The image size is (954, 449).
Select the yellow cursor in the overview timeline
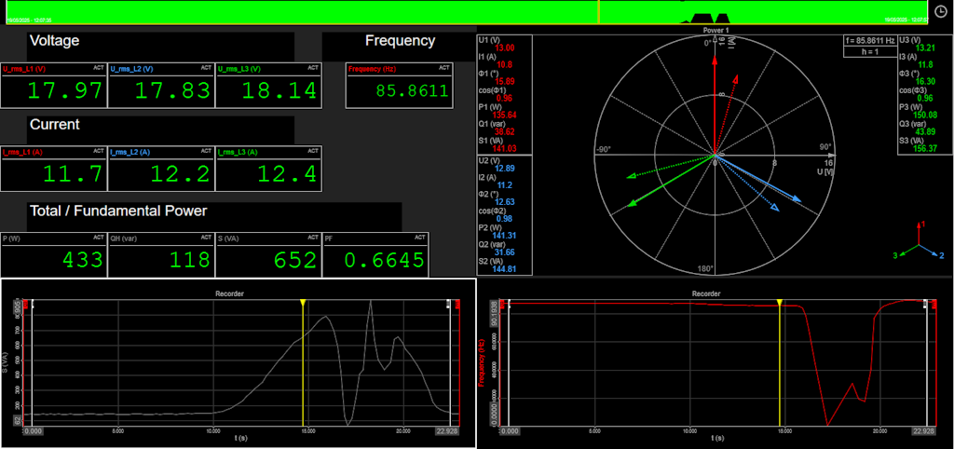click(599, 12)
